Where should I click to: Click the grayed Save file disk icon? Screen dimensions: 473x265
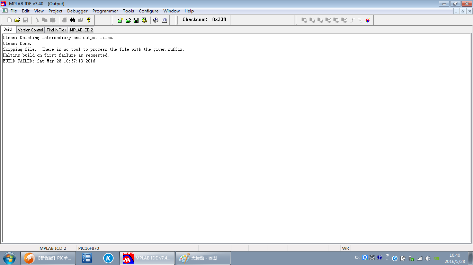(x=25, y=20)
